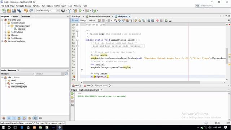Open the default config combo box
Viewport: 231px width, 130px height.
pyautogui.click(x=48, y=10)
